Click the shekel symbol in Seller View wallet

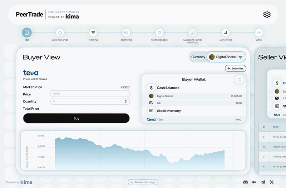(277, 98)
